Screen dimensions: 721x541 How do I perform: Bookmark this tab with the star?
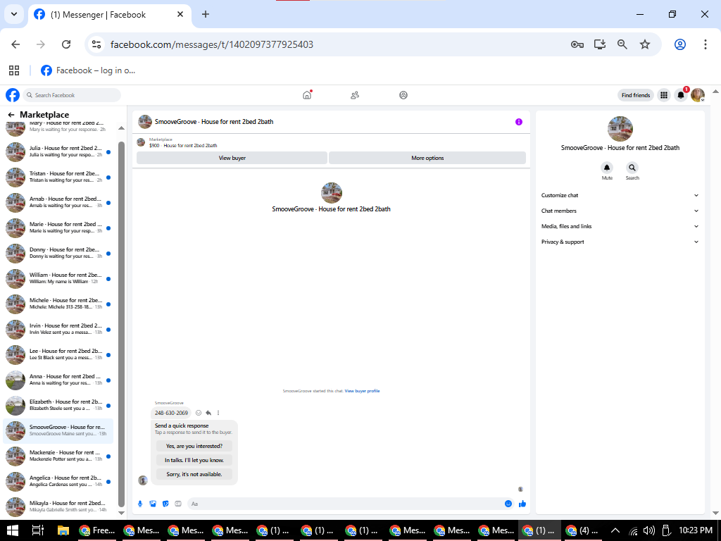point(645,44)
